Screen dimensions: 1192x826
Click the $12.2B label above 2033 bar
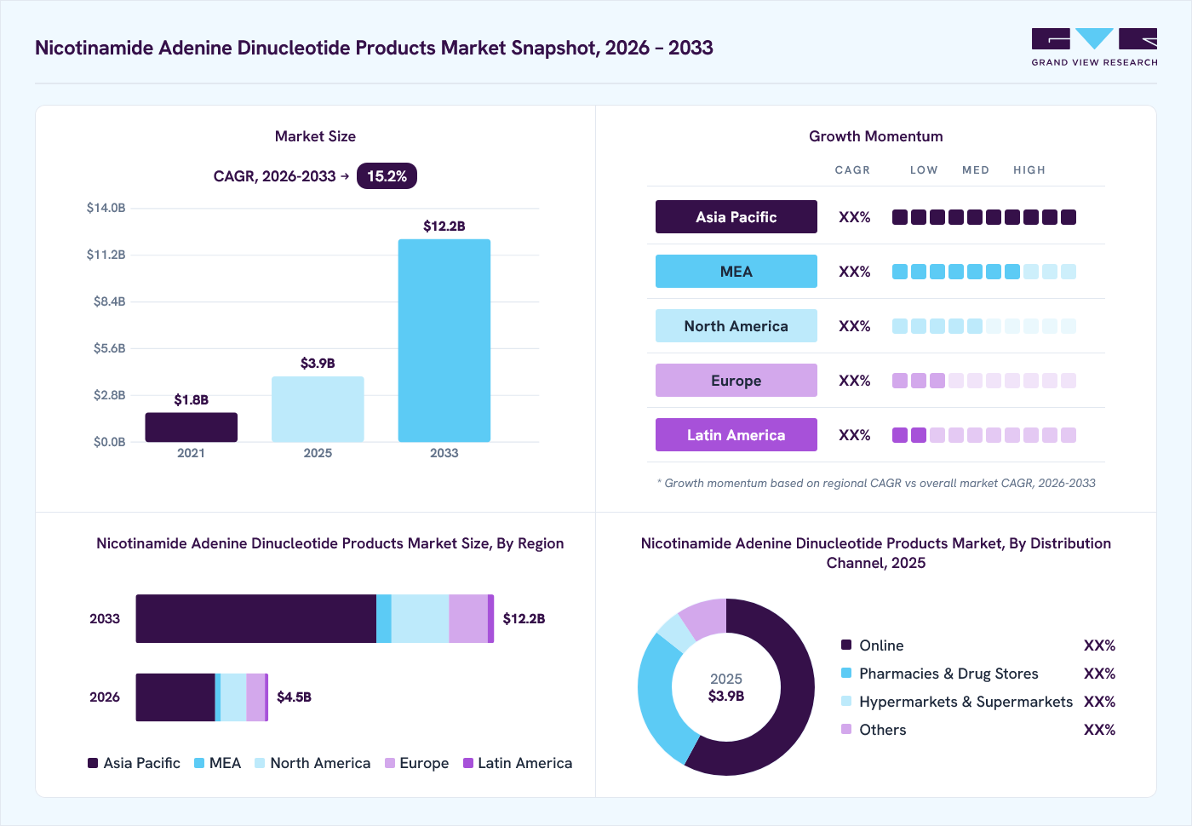click(x=444, y=227)
